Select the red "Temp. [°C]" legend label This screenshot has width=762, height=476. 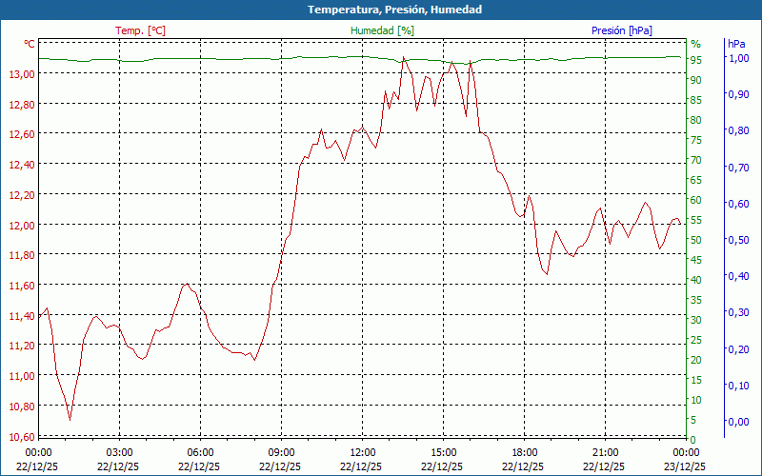(x=140, y=30)
